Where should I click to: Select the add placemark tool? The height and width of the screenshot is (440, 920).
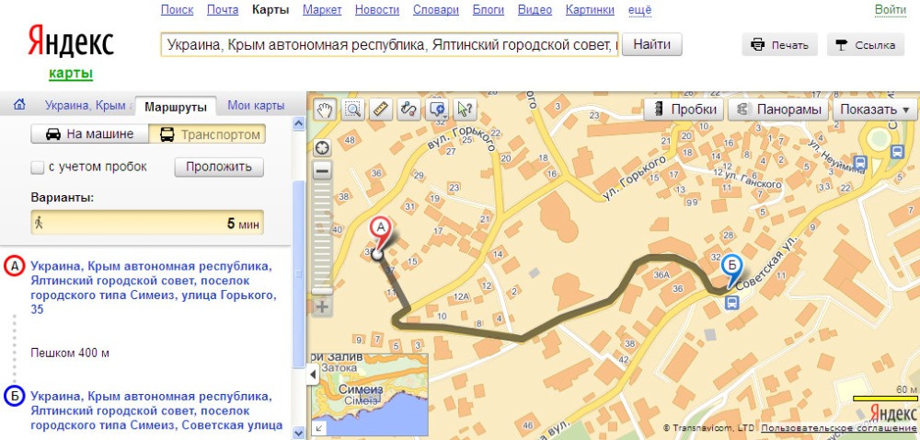tap(437, 110)
